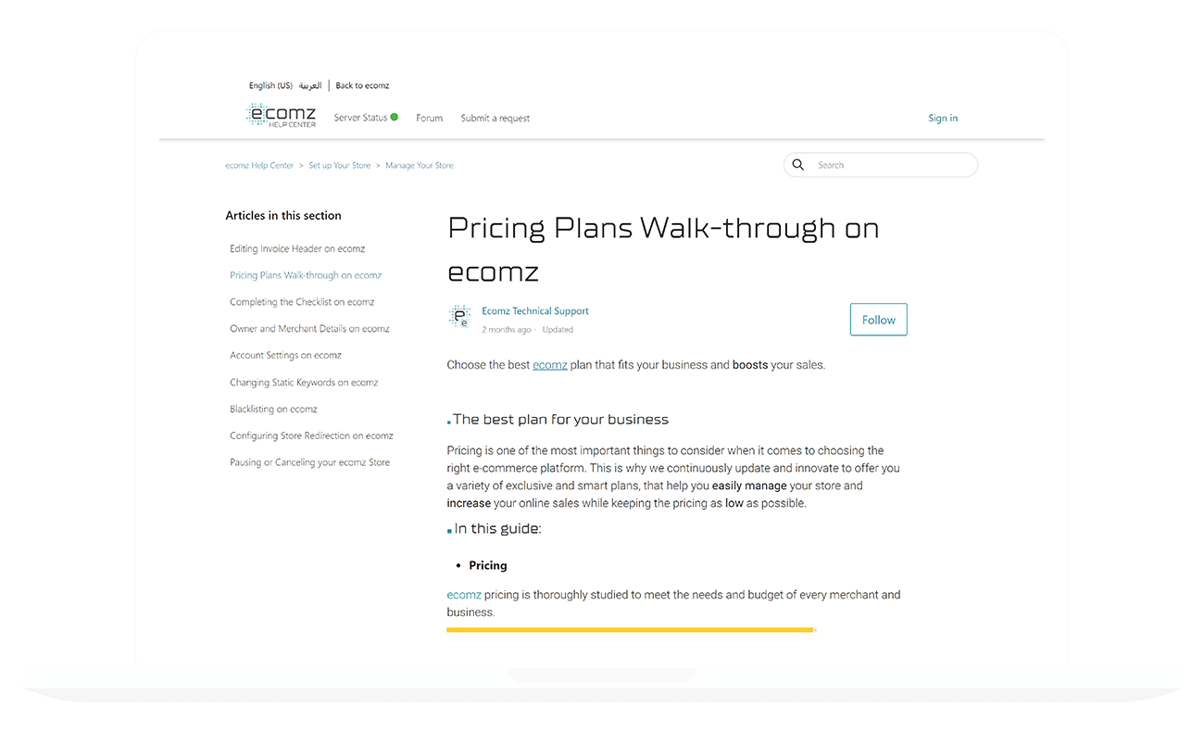The height and width of the screenshot is (731, 1204).
Task: Open Pricing Plans Walk-through sidebar article
Action: (x=306, y=275)
